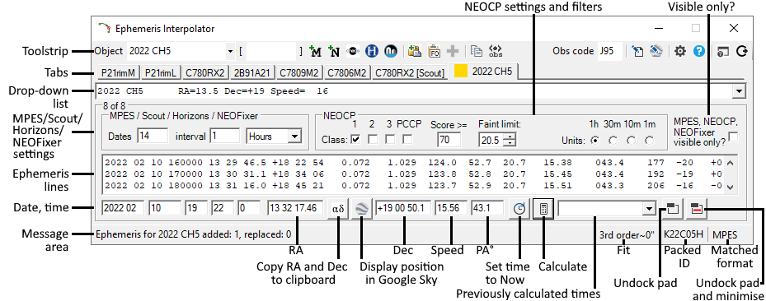Open help with the blue question icon
This screenshot has width=766, height=301.
699,51
